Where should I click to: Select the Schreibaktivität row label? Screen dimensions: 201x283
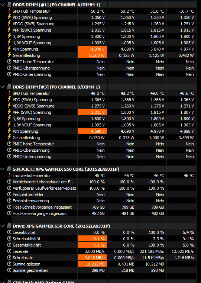[26, 239]
